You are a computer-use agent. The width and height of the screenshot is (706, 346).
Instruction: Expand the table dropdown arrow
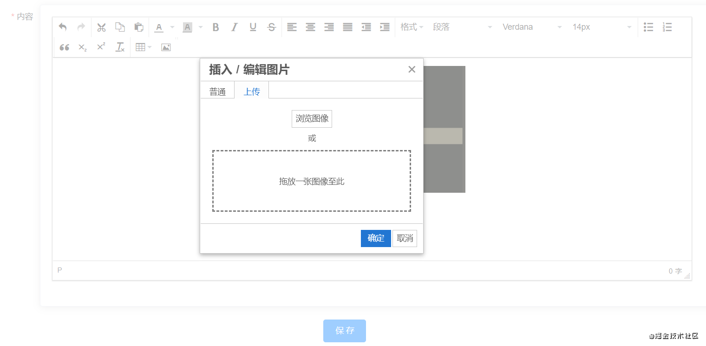pyautogui.click(x=150, y=47)
